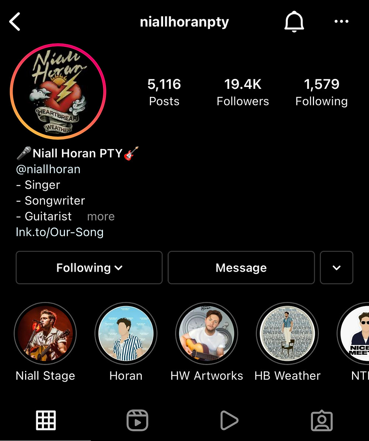Image resolution: width=369 pixels, height=441 pixels.
Task: Expand suggested accounts chevron button
Action: coord(337,267)
